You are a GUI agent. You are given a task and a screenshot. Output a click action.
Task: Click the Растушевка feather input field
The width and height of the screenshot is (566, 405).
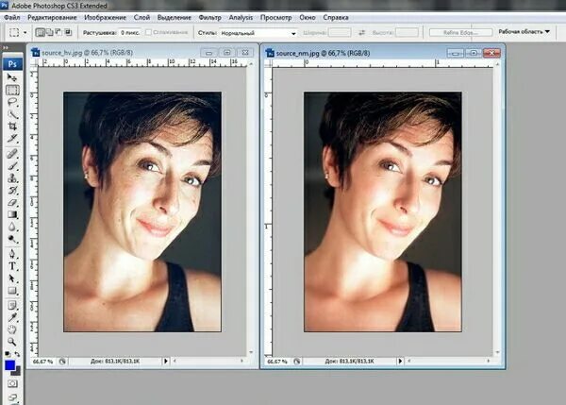click(129, 32)
